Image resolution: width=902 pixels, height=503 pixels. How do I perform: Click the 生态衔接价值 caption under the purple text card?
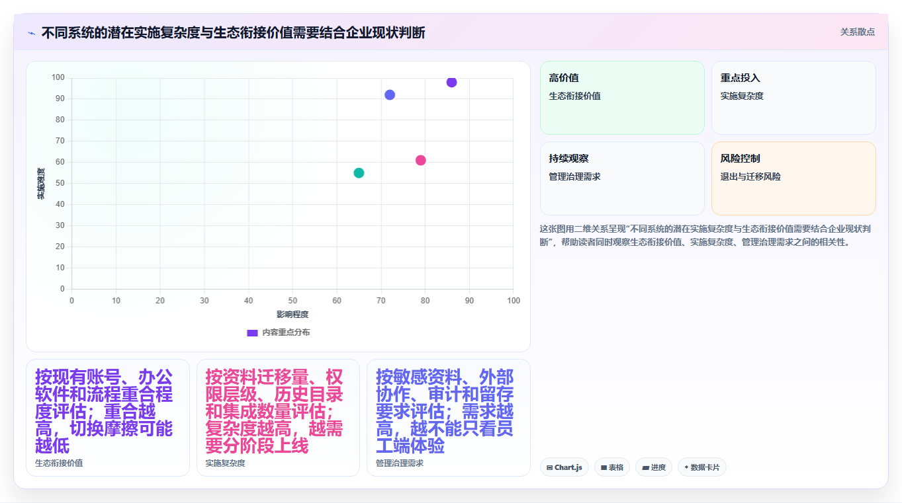(59, 463)
